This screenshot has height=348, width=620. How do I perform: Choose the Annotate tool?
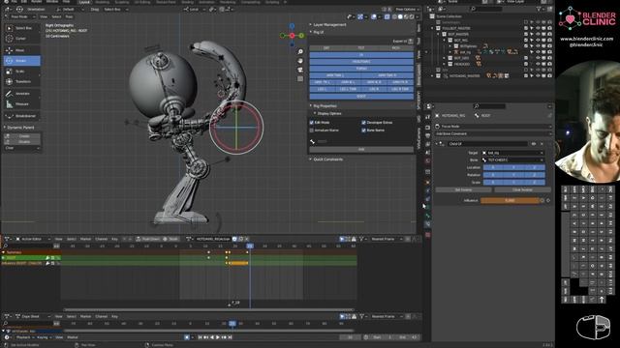click(21, 94)
